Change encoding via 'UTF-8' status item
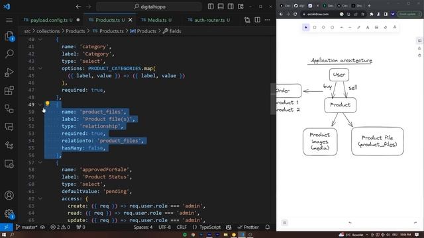Image resolution: width=424 pixels, height=238 pixels. point(164,227)
